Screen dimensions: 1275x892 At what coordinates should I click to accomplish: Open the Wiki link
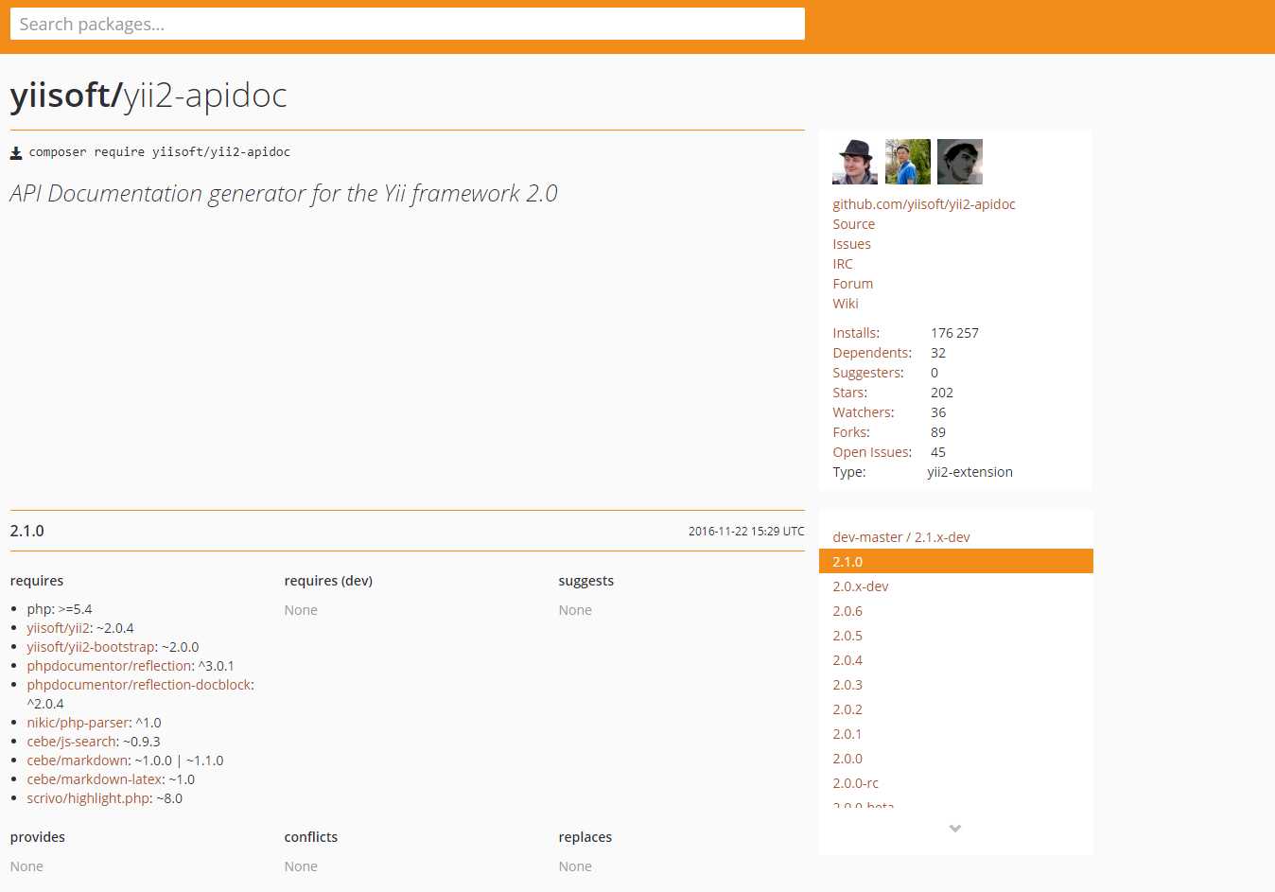click(x=846, y=304)
